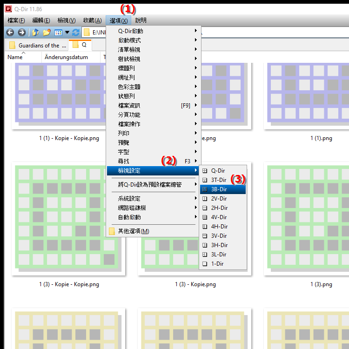Viewport: 349px width, 349px height.
Task: Open the view mode dropdown arrow
Action: pyautogui.click(x=67, y=33)
